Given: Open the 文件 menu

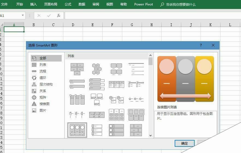Looking at the screenshot, I should 4,4.
